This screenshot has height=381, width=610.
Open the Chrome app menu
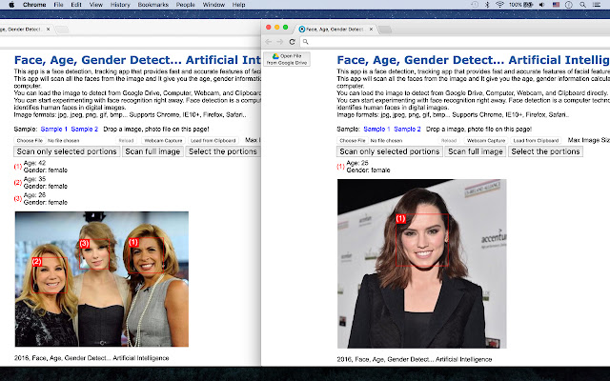click(x=34, y=5)
